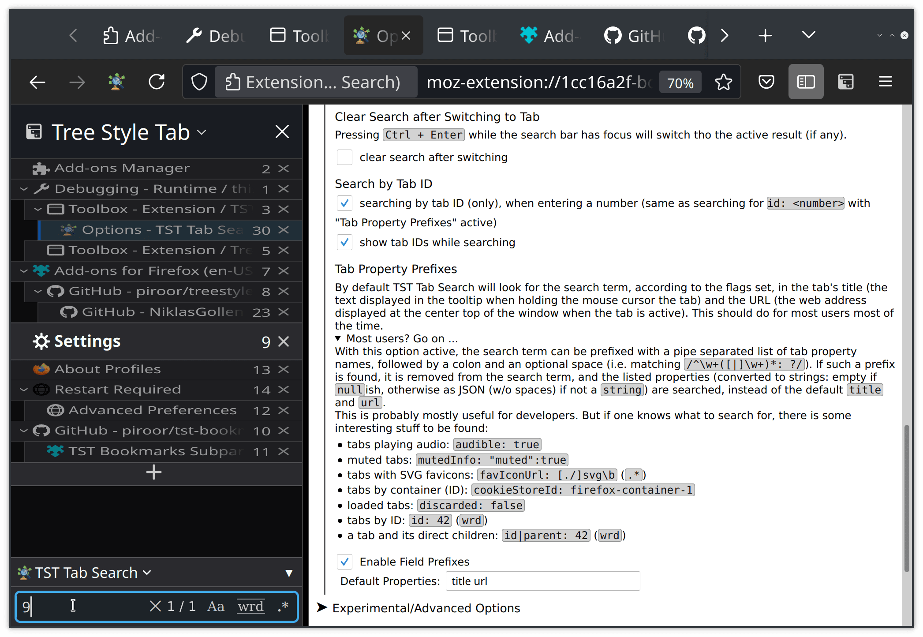The image size is (923, 637).
Task: Switch to second Toolbox browser tab
Action: tap(467, 36)
